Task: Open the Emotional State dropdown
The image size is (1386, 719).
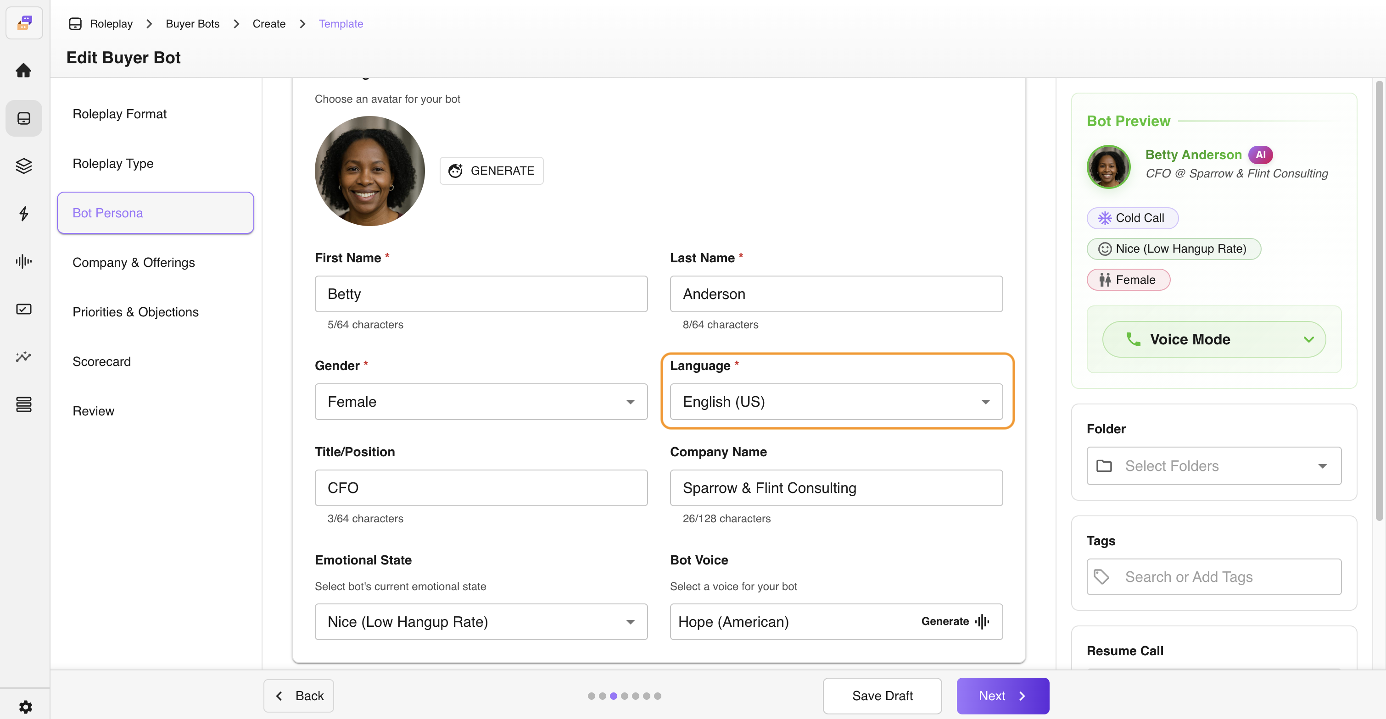Action: tap(481, 622)
